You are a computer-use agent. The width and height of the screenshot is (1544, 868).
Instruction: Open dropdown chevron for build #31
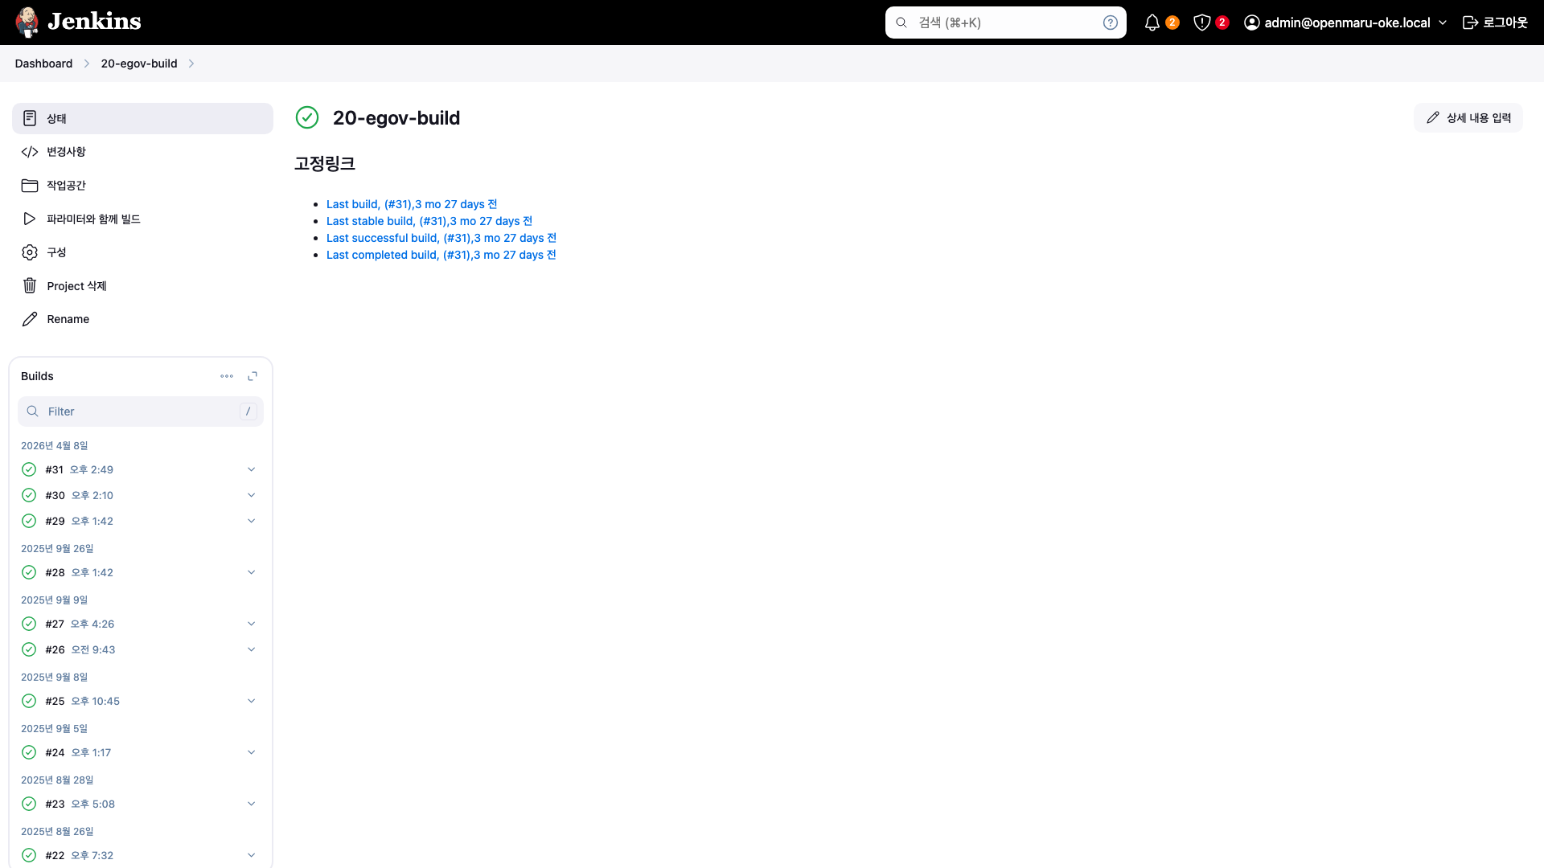(251, 469)
